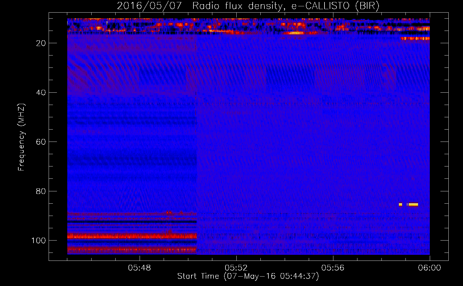This screenshot has width=463, height=286.
Task: Select the '06:00' time tick label
Action: pyautogui.click(x=430, y=268)
